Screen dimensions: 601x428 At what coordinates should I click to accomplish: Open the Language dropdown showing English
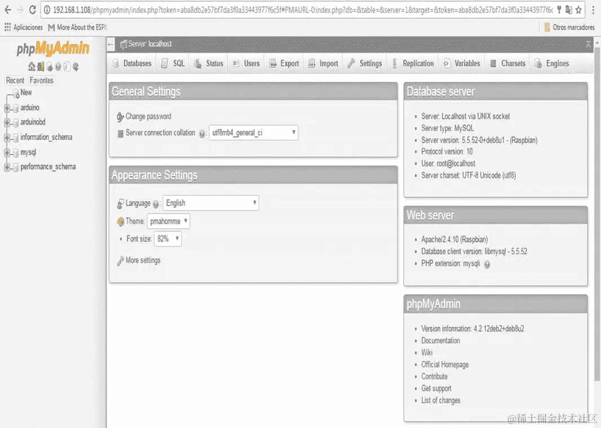click(x=211, y=203)
